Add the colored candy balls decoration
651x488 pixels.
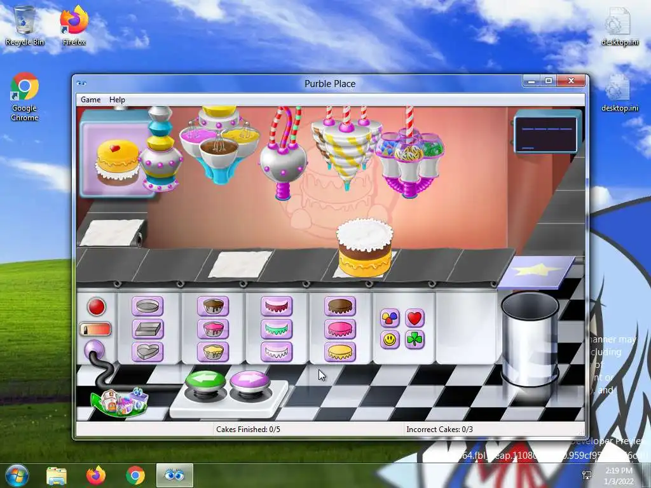coord(390,318)
